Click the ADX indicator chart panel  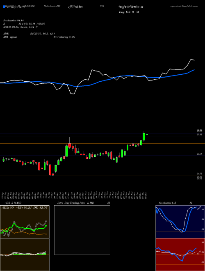[25, 222]
